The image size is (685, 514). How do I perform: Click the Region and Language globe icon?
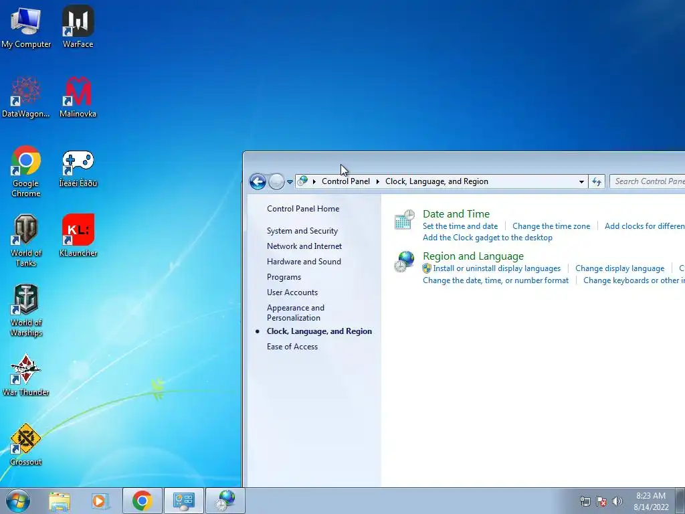(x=404, y=262)
